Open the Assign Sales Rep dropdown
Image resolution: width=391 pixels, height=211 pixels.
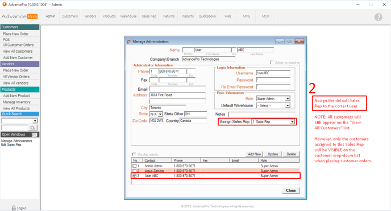coord(292,122)
